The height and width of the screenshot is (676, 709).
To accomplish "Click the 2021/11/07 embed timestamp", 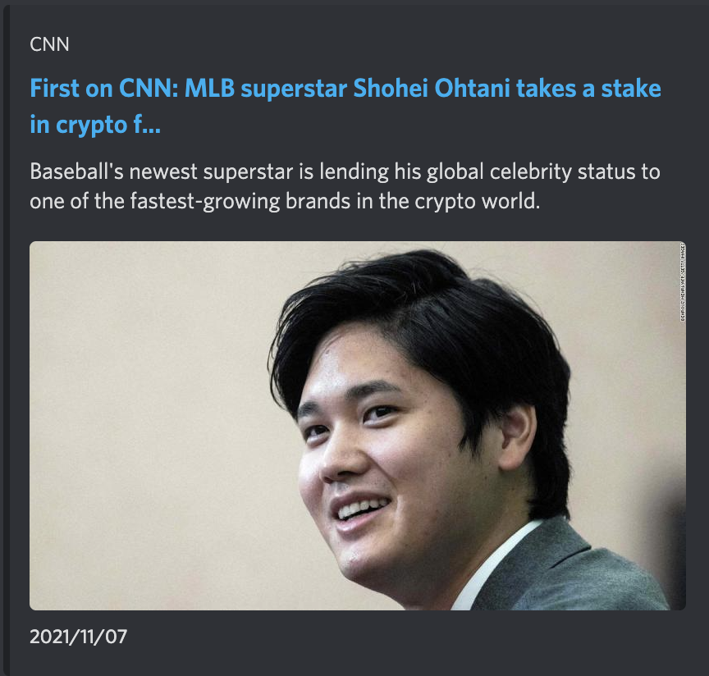I will click(x=79, y=636).
